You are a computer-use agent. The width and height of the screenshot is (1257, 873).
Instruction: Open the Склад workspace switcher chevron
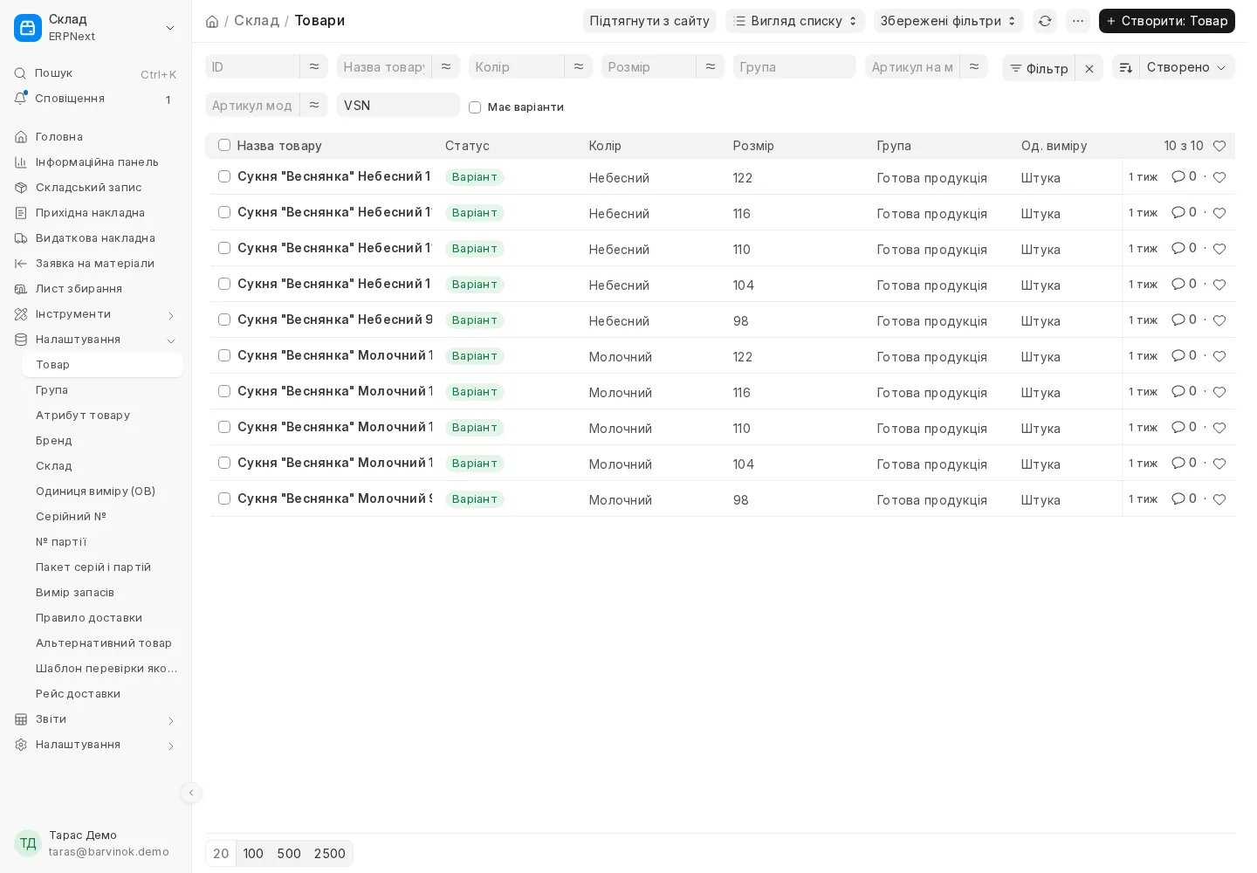pos(170,28)
